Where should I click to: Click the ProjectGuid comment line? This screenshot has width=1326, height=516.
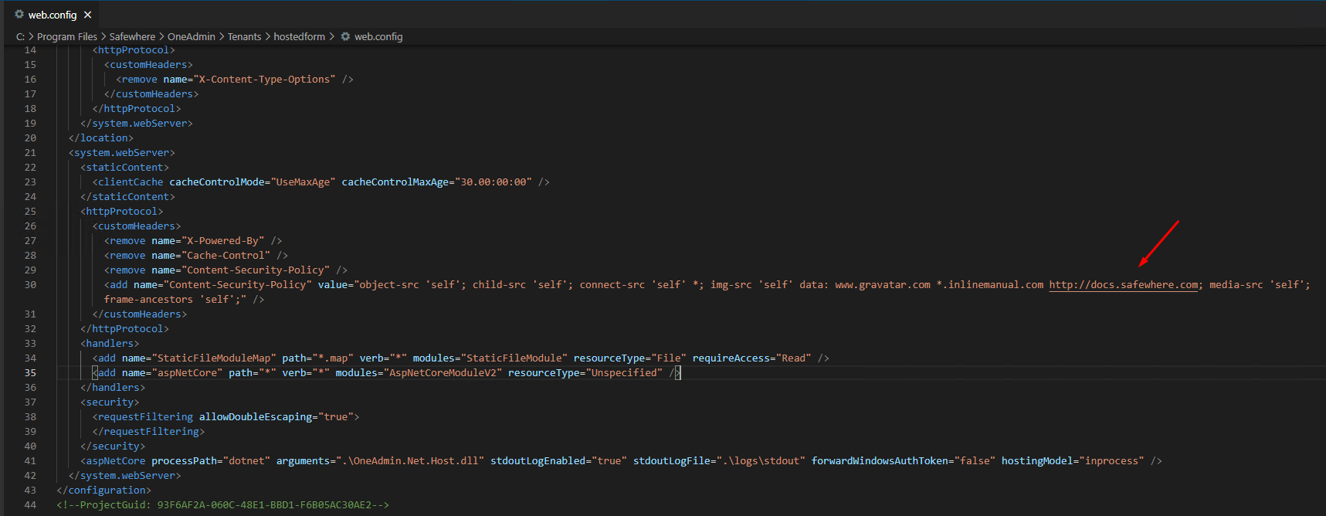click(222, 505)
